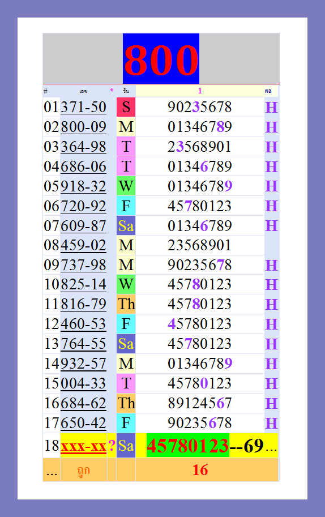Click green W day cell in row 05
The height and width of the screenshot is (517, 325).
(126, 186)
